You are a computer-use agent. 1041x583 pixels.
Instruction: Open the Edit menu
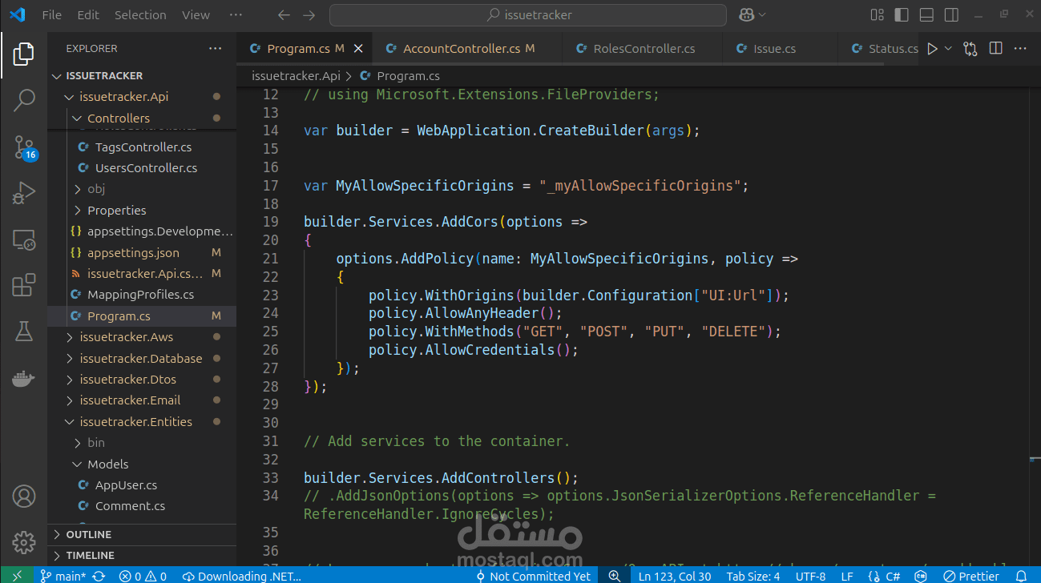pyautogui.click(x=88, y=14)
